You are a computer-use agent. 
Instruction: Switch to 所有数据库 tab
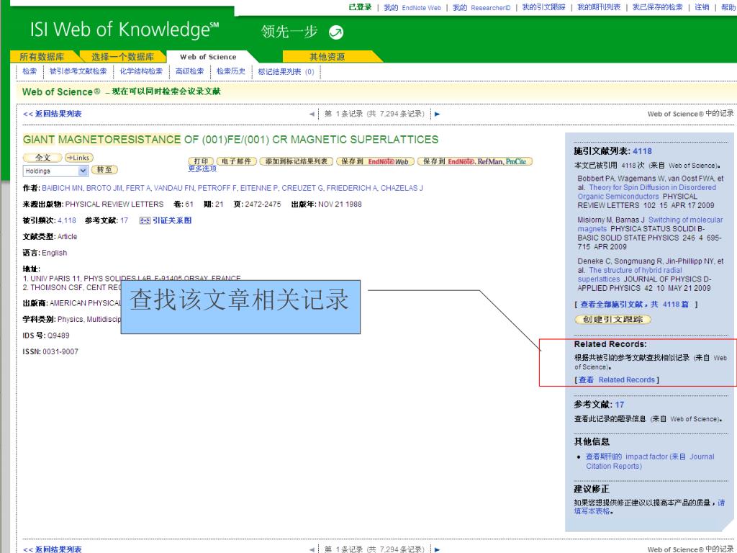click(x=42, y=57)
